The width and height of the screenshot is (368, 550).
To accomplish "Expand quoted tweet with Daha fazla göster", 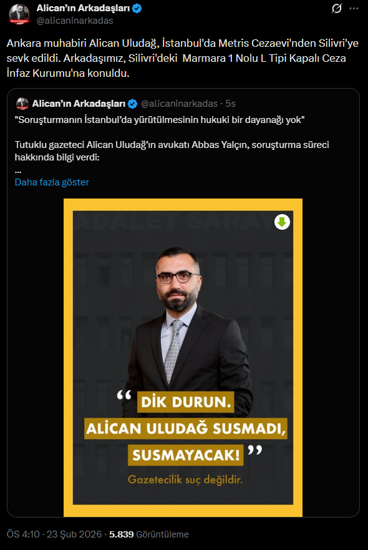I will click(x=52, y=182).
